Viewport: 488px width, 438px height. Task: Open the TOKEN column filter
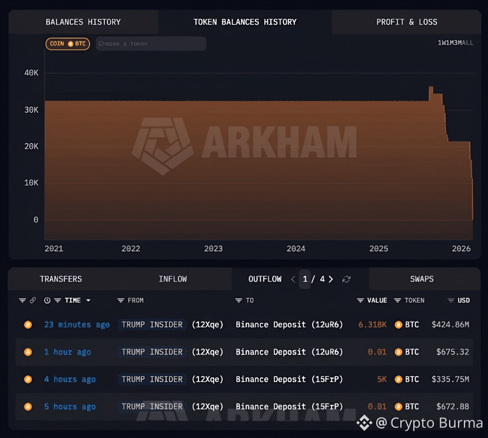[x=397, y=300]
